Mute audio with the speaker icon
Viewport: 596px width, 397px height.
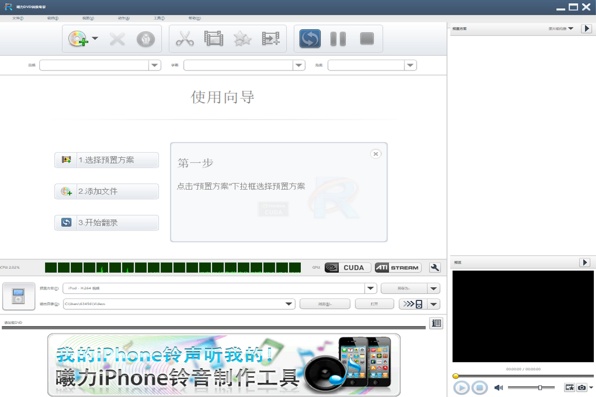pos(499,388)
